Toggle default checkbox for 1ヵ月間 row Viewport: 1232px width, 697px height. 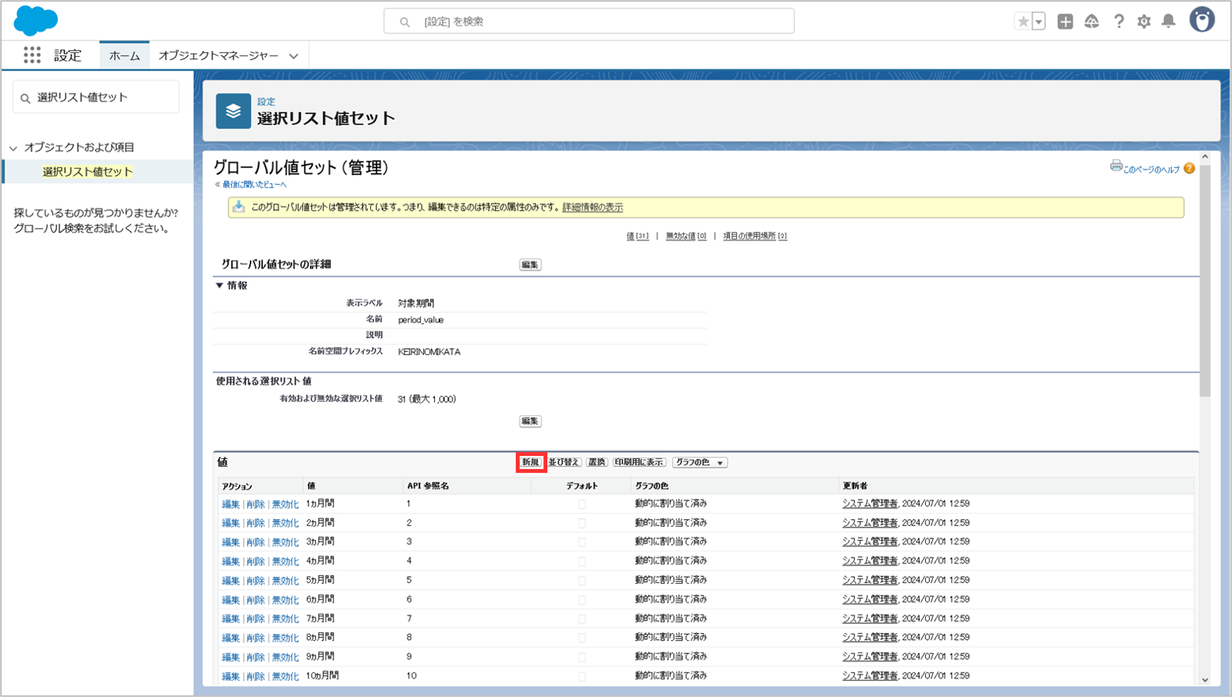click(x=582, y=504)
